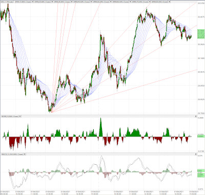Open dropdown arrow next to SMA(70,BAC.Close)
The image size is (205, 195).
tap(150, 2)
